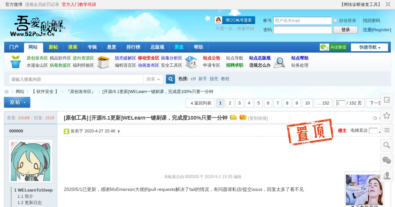Screen dimensions: 395x207
Task: Open 1.2 更新日志 in contents tree
Action: click(30, 203)
